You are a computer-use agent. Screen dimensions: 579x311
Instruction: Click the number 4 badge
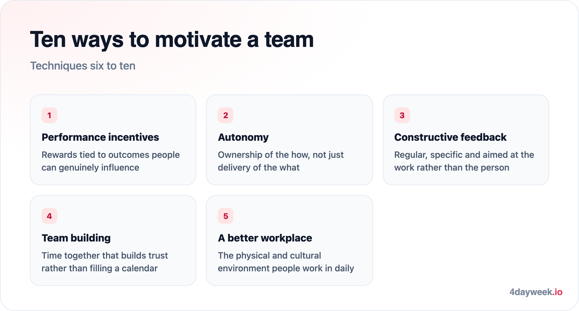[49, 216]
